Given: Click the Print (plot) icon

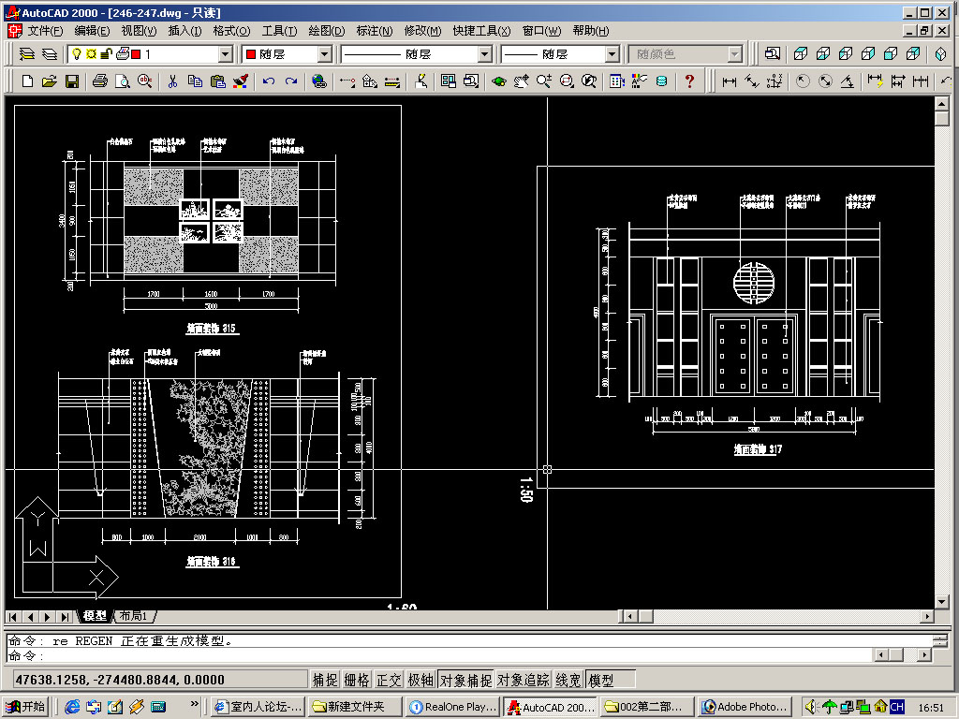Looking at the screenshot, I should pyautogui.click(x=100, y=81).
